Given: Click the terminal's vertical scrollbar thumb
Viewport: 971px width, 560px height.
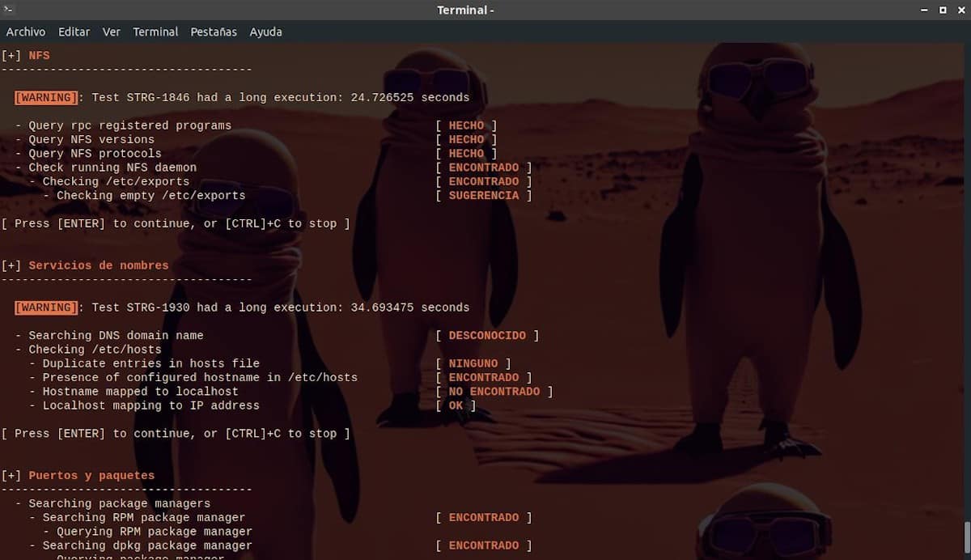Looking at the screenshot, I should point(966,538).
